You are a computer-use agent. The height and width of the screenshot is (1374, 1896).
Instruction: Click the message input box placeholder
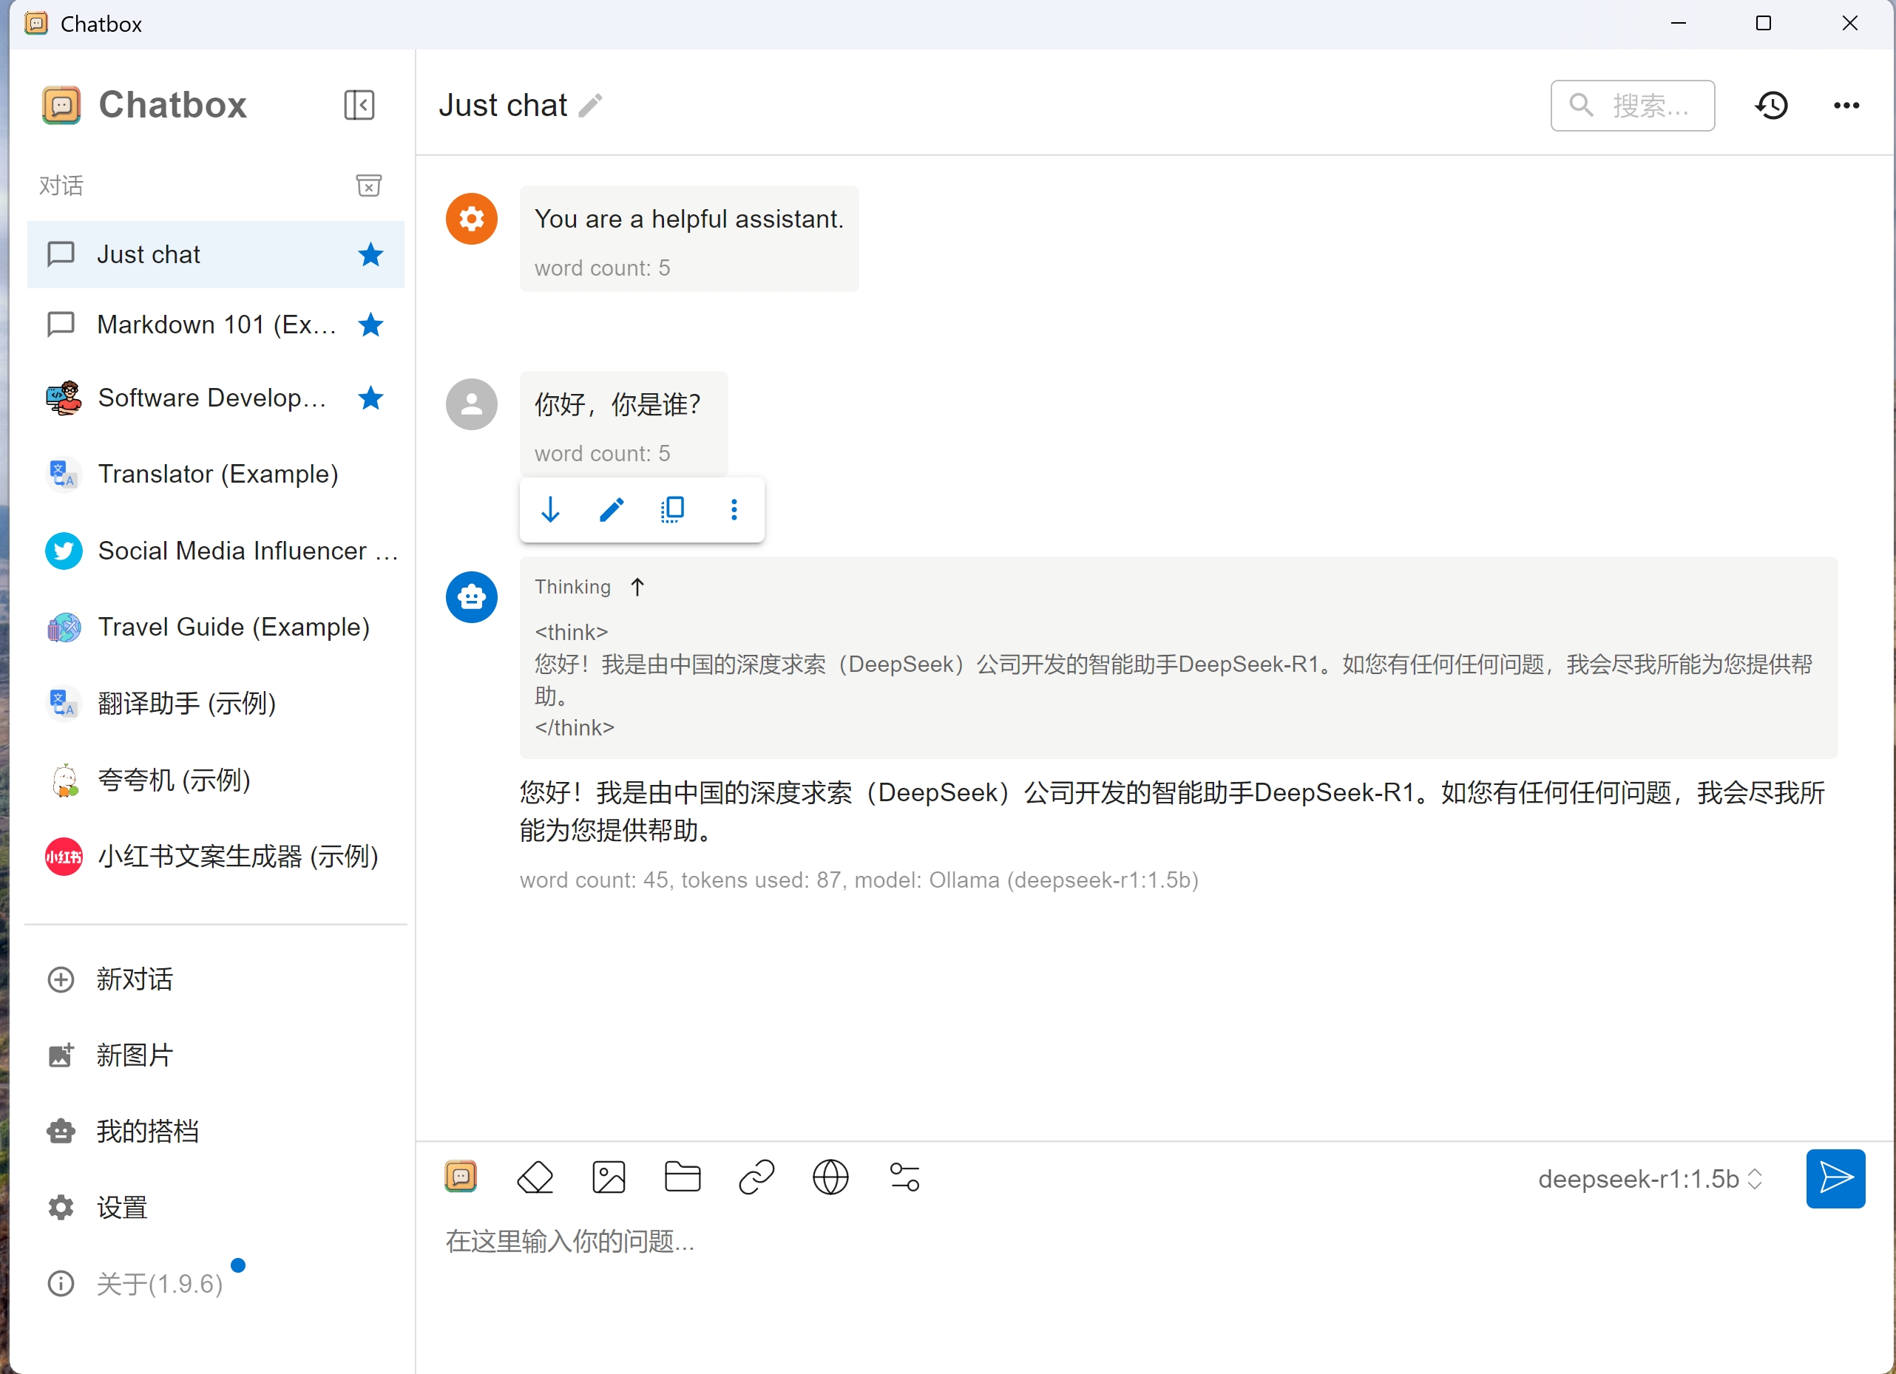point(569,1241)
